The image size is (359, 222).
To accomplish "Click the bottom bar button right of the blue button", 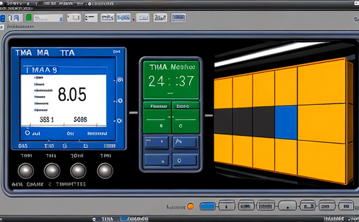I will pos(227,206).
